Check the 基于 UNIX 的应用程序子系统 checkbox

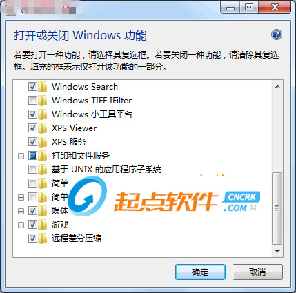(32, 170)
